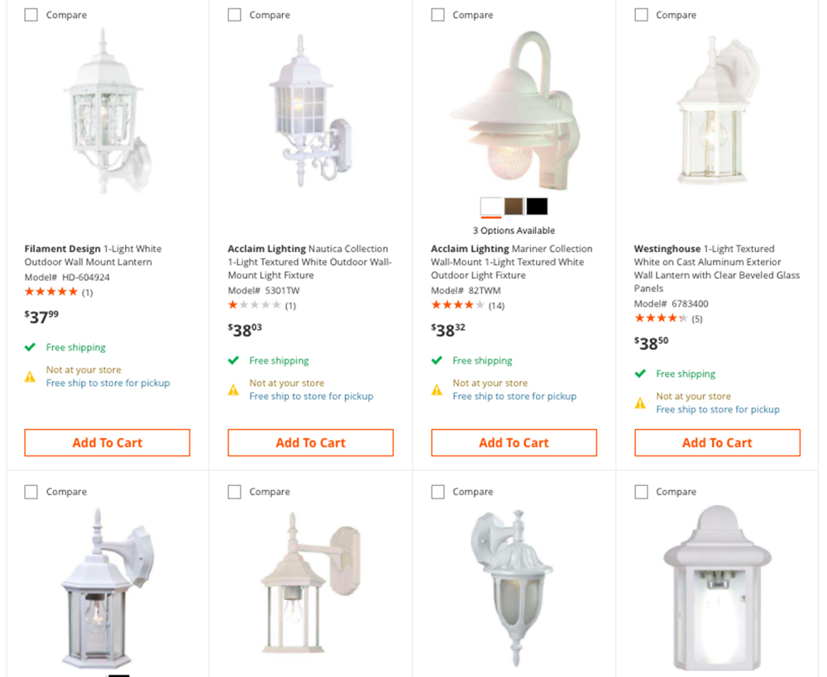This screenshot has width=827, height=677.
Task: Click star rating for Filament Design lantern
Action: point(51,292)
